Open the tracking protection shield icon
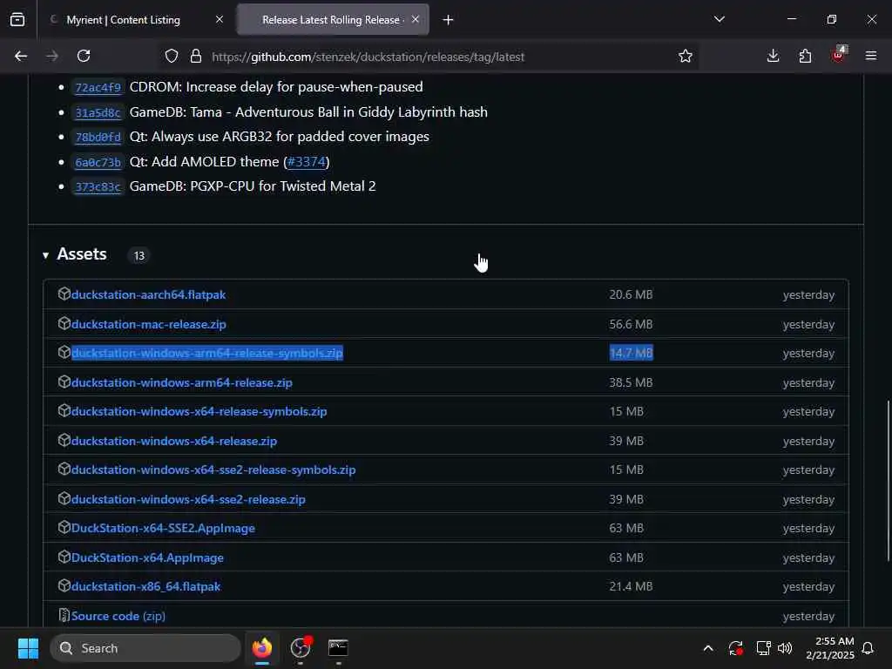Viewport: 892px width, 669px height. click(x=172, y=57)
